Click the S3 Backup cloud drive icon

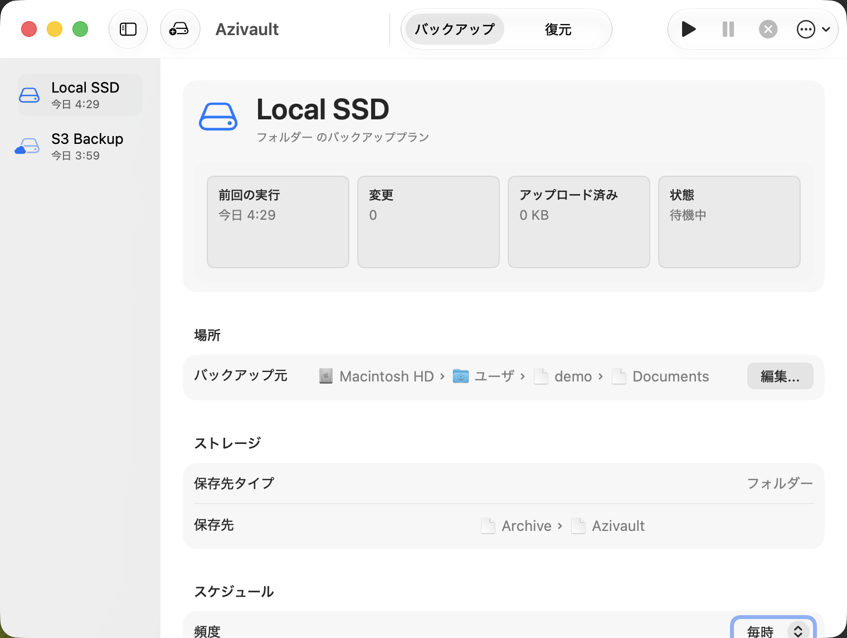[27, 146]
